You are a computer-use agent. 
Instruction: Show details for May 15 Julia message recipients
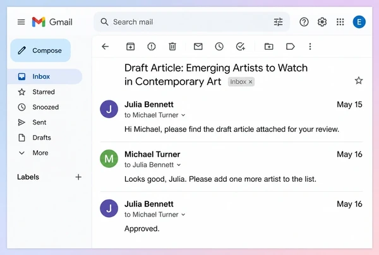coord(183,115)
